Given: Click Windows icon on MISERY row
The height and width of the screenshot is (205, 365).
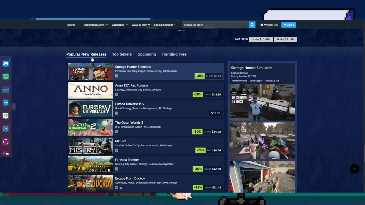Looking at the screenshot, I should point(117,150).
